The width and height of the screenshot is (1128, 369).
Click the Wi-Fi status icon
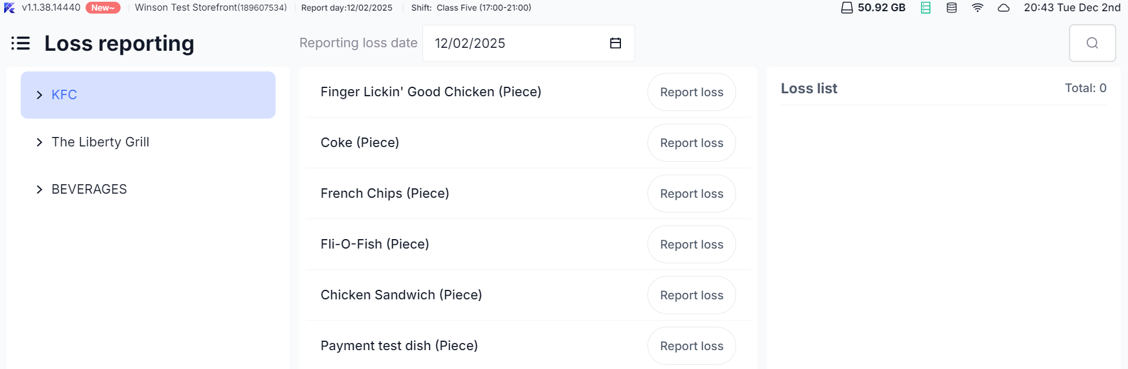click(x=977, y=8)
